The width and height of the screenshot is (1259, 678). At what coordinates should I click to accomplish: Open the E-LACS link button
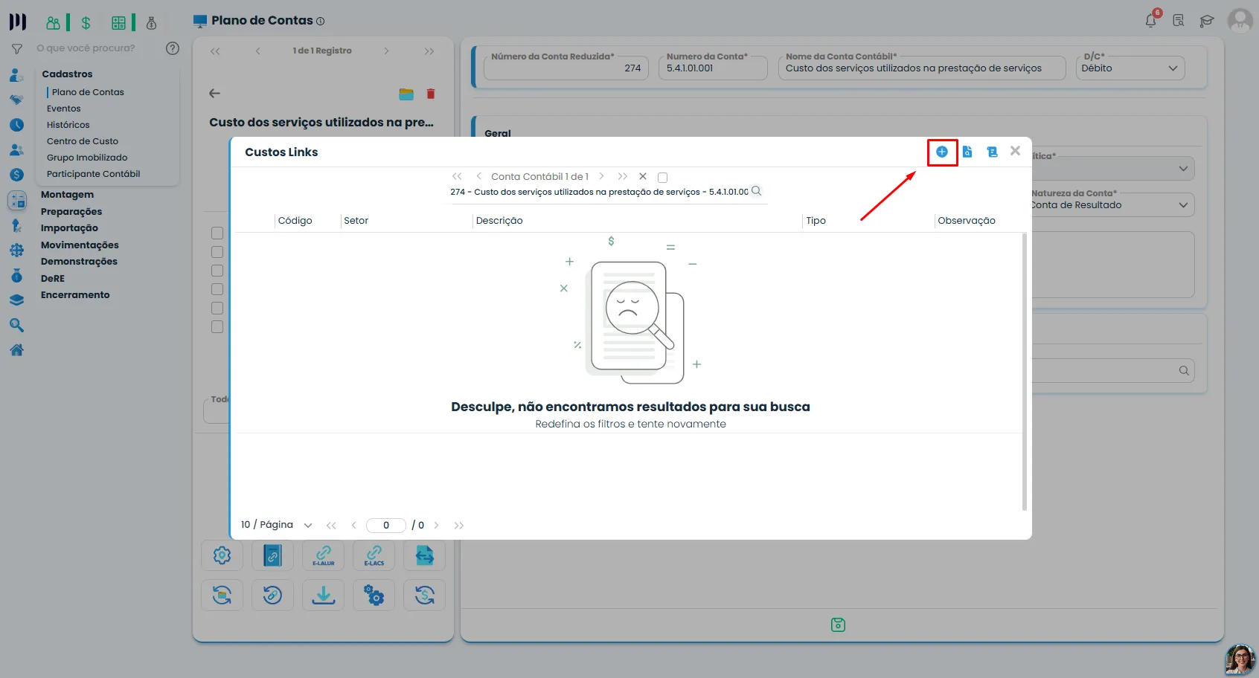(374, 555)
